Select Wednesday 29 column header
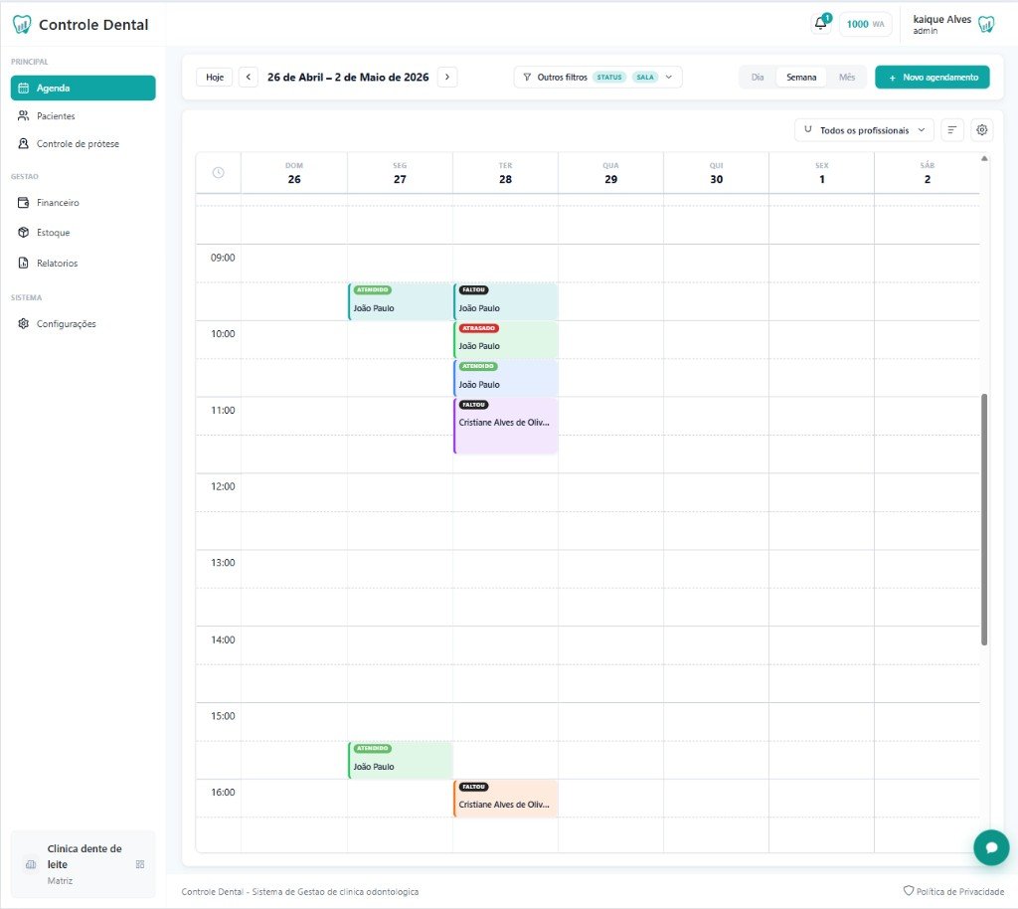The height and width of the screenshot is (909, 1018). click(611, 173)
